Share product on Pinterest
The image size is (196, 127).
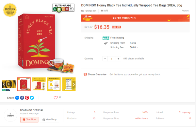[x=27, y=98]
